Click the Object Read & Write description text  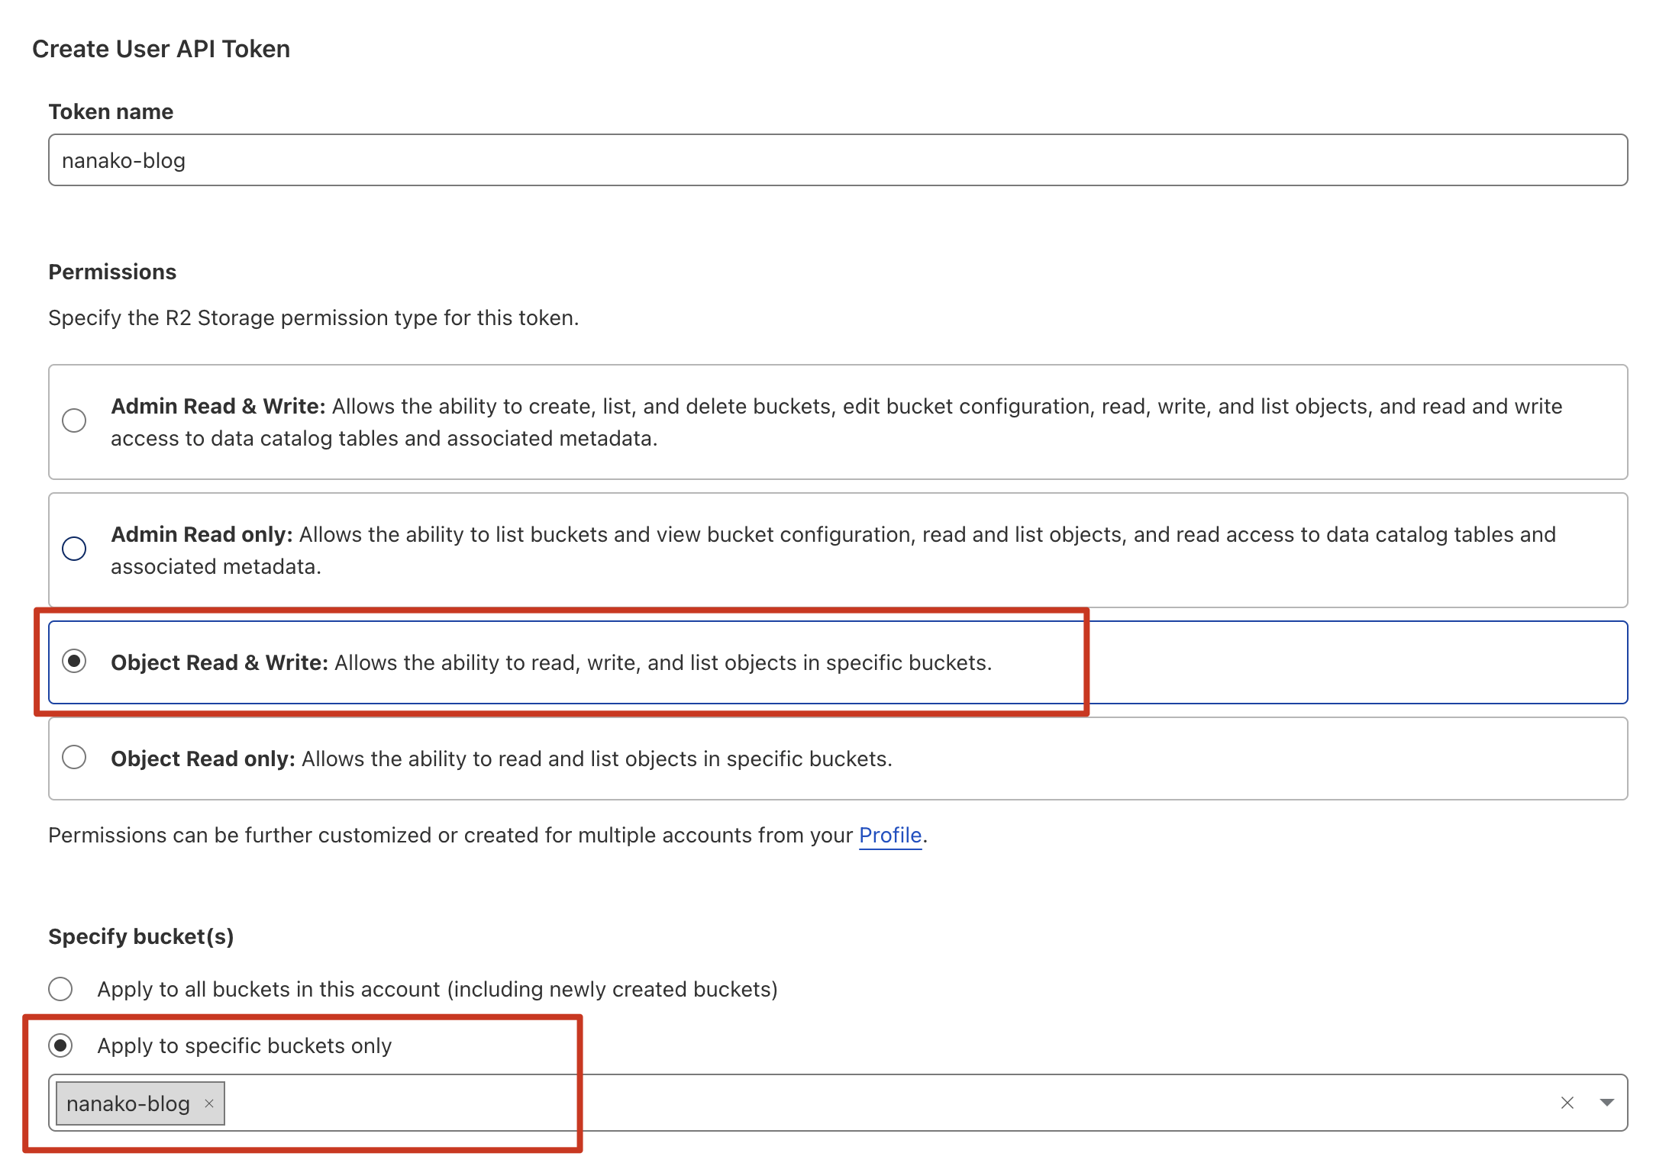(x=662, y=662)
